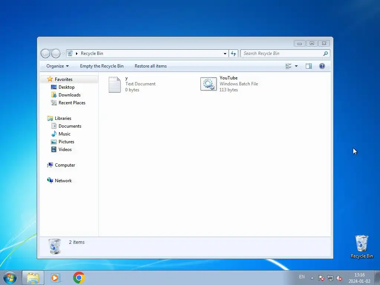
Task: Open the Pictures library
Action: click(x=66, y=141)
